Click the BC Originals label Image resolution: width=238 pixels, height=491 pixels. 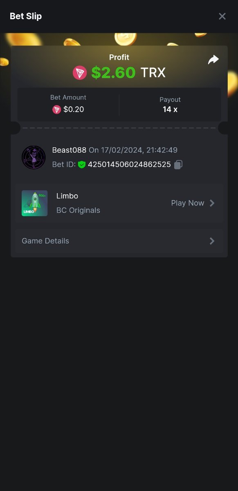[78, 210]
